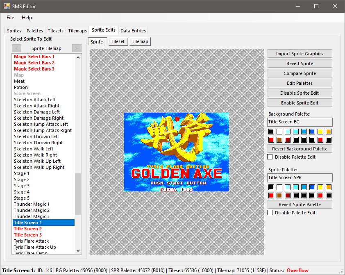
Task: Click the Title Screen SPR palette field
Action: pos(300,177)
